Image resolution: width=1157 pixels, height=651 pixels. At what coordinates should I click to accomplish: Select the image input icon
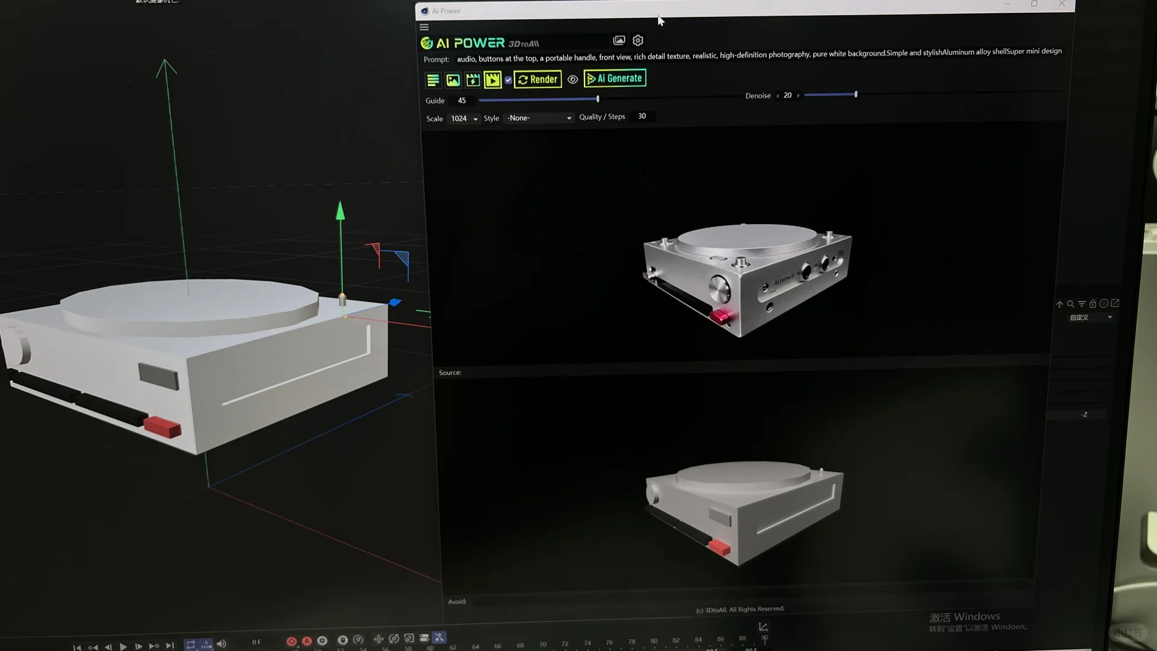(453, 80)
